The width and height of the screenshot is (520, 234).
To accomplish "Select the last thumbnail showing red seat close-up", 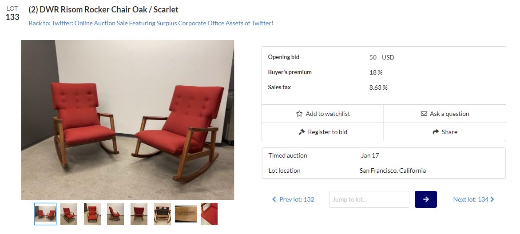I will [x=209, y=214].
